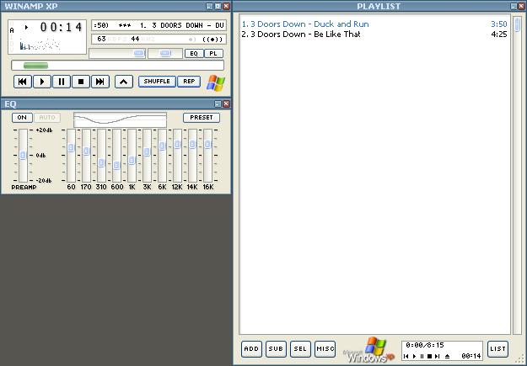Click the 3:50 duration of track 1
This screenshot has width=527, height=366.
(x=499, y=24)
